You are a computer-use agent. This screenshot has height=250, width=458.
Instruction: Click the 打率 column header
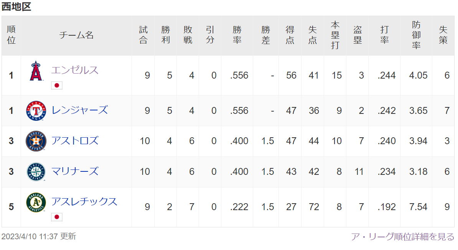coord(384,35)
